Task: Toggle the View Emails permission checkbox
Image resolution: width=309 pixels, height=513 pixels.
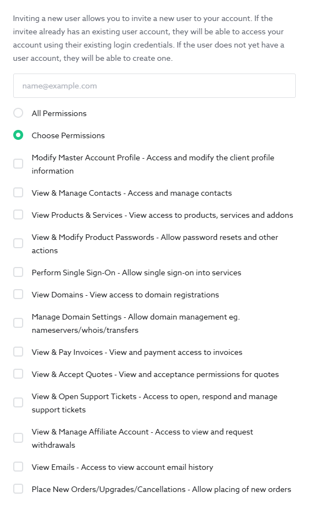Action: (x=18, y=467)
